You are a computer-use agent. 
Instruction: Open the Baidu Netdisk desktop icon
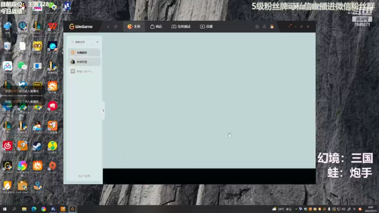[x=8, y=67]
